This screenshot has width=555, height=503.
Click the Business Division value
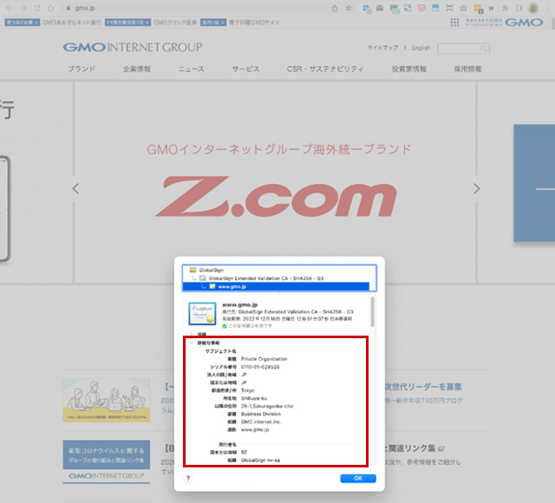pos(260,414)
